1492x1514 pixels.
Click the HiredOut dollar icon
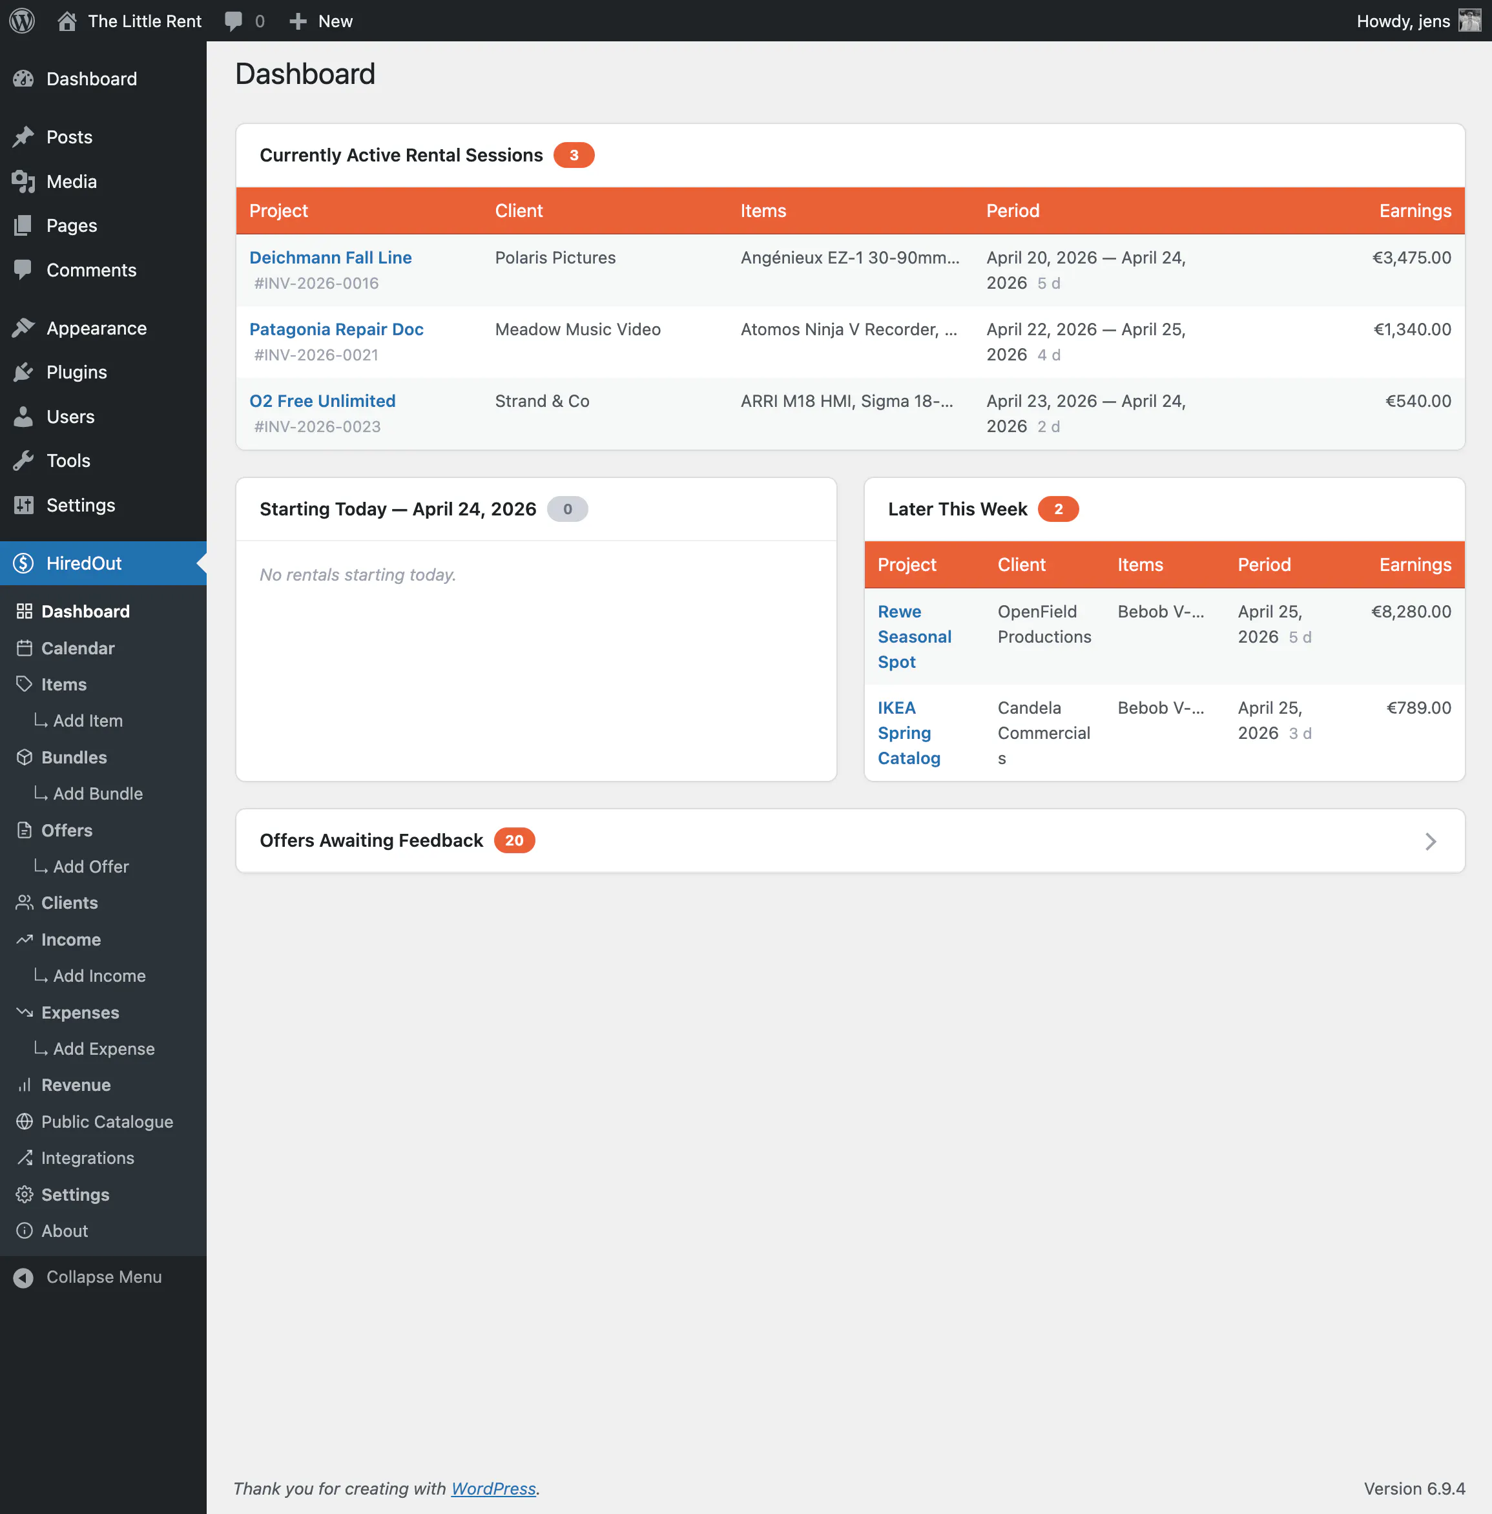23,563
